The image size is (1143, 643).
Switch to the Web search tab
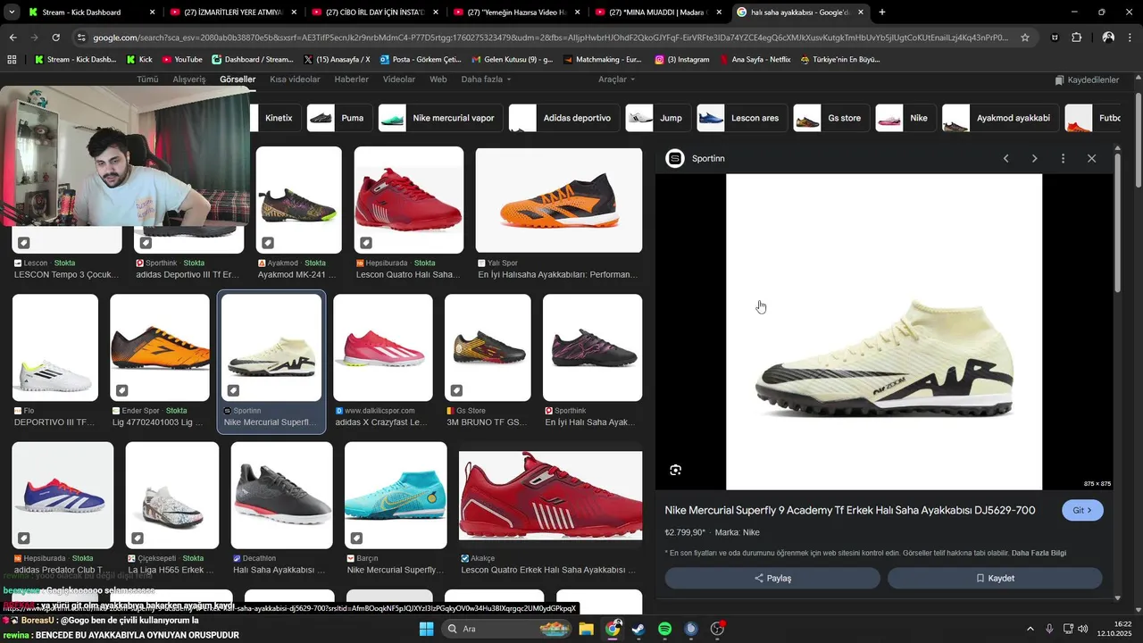tap(438, 79)
